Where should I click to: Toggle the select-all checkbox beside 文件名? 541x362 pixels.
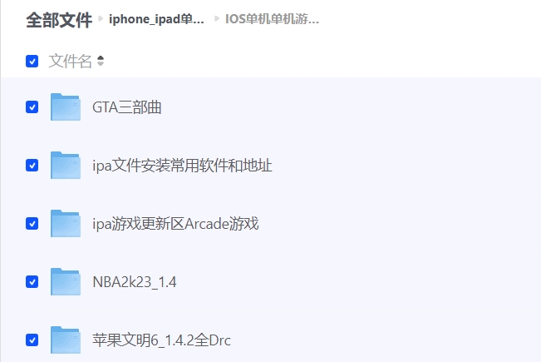click(32, 61)
